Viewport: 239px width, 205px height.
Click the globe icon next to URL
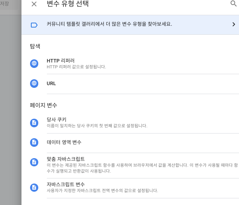click(x=34, y=84)
